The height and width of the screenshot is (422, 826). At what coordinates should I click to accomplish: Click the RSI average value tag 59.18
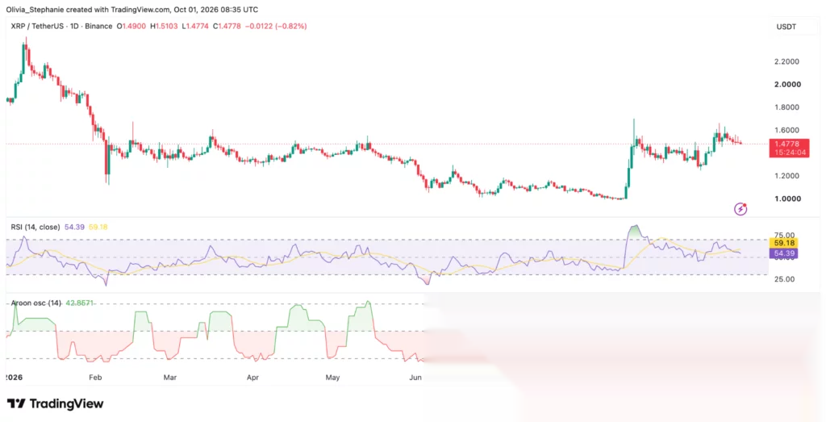784,243
